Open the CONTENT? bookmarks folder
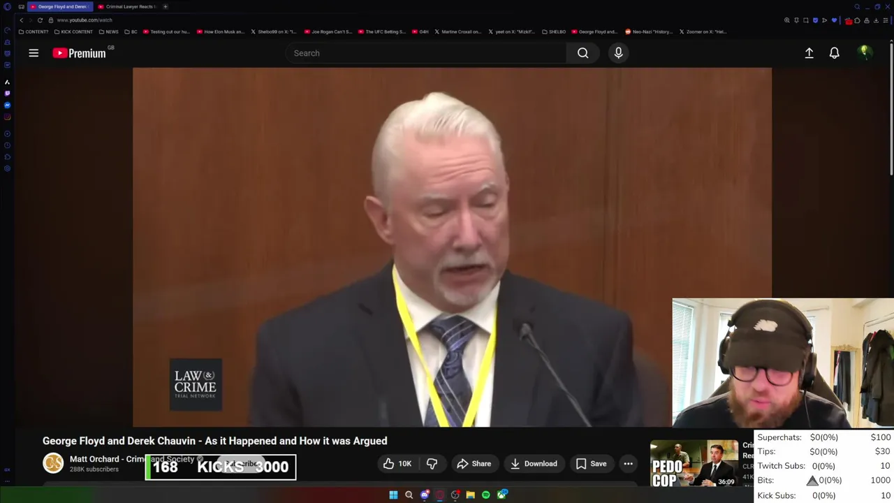This screenshot has height=503, width=894. click(x=34, y=32)
